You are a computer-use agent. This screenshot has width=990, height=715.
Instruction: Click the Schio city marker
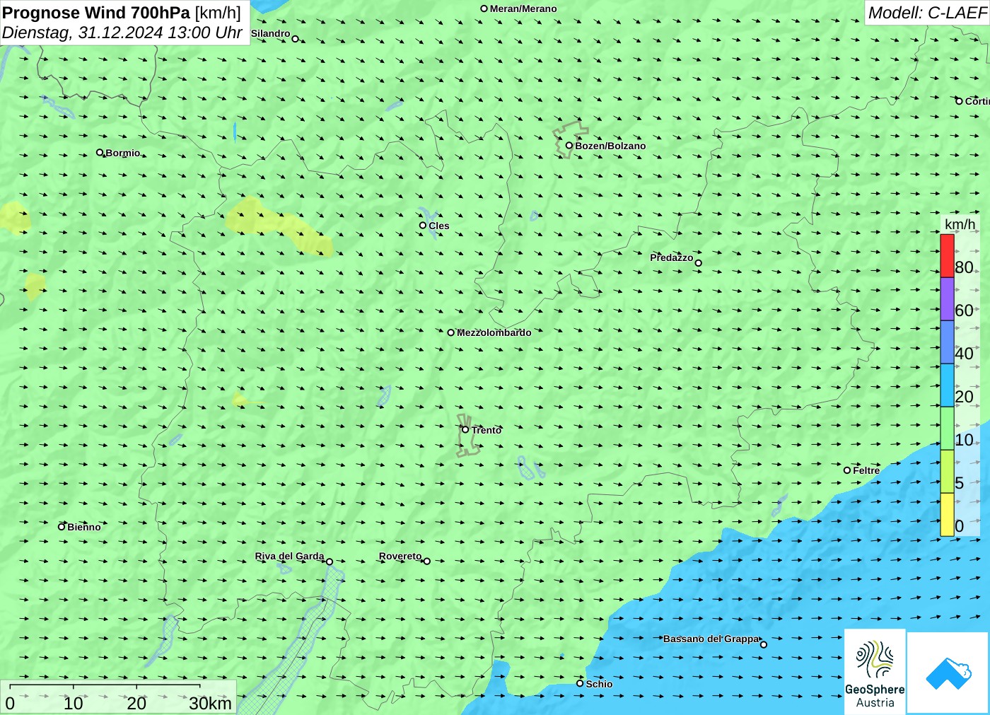pyautogui.click(x=580, y=683)
